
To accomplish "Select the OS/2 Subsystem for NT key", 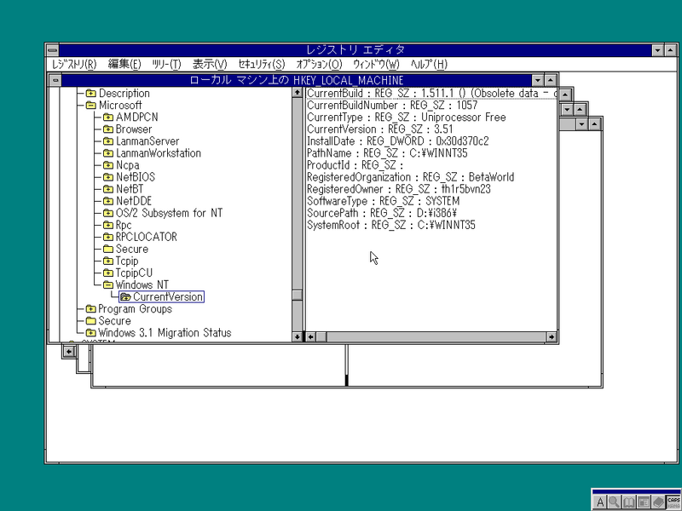I will point(169,213).
